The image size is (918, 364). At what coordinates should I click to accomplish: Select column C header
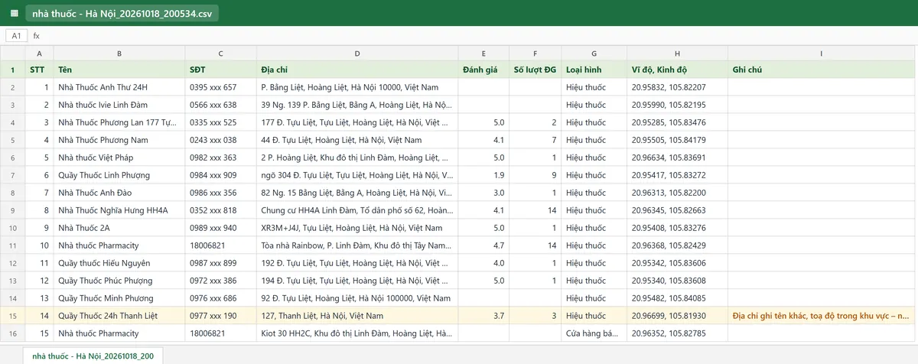tap(220, 54)
